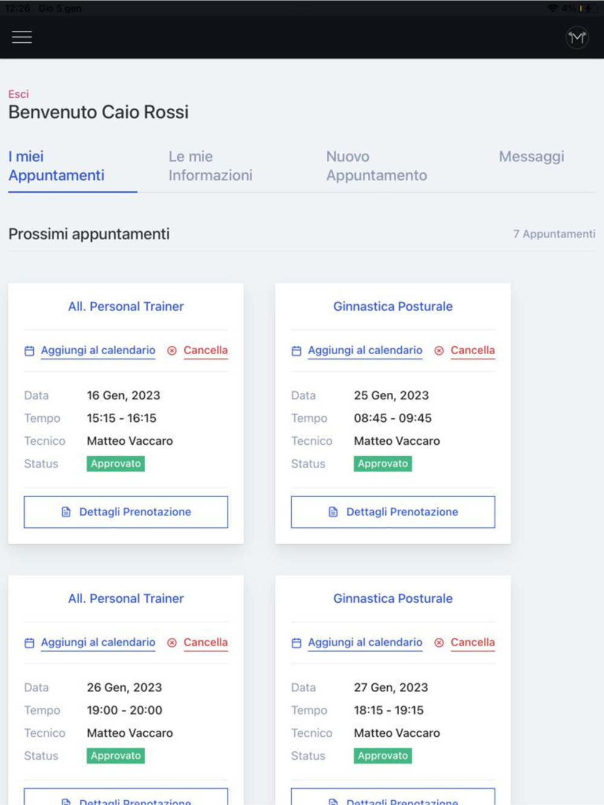
Task: Open Dettagli Prenotazione for 25 Gen appointment
Action: 393,512
